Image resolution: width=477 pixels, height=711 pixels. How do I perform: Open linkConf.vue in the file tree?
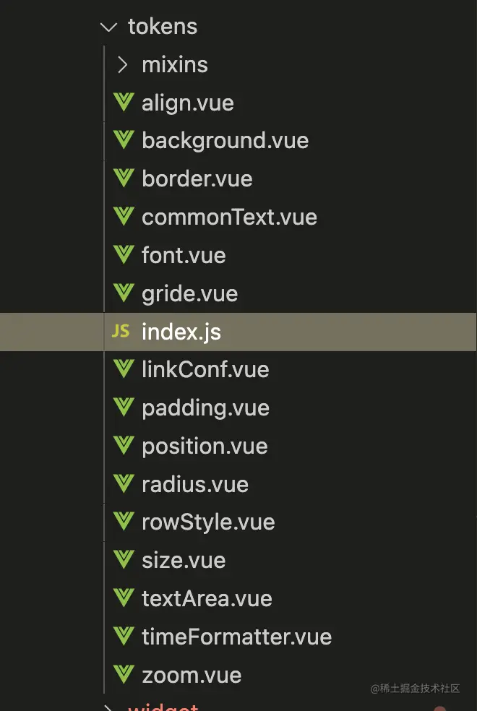(205, 369)
